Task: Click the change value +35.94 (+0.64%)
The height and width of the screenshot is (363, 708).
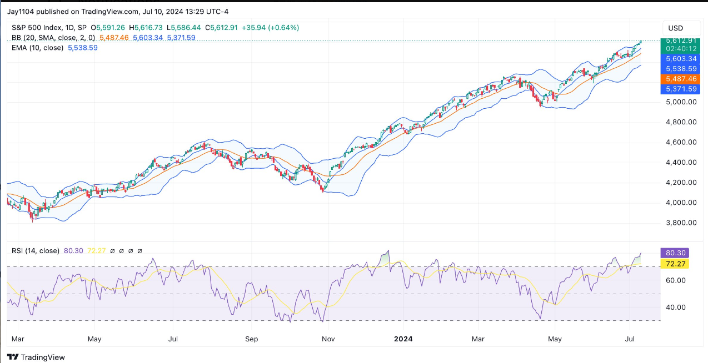Action: coord(270,27)
